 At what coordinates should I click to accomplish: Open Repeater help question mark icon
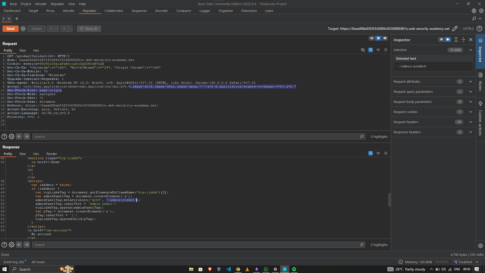[x=479, y=29]
